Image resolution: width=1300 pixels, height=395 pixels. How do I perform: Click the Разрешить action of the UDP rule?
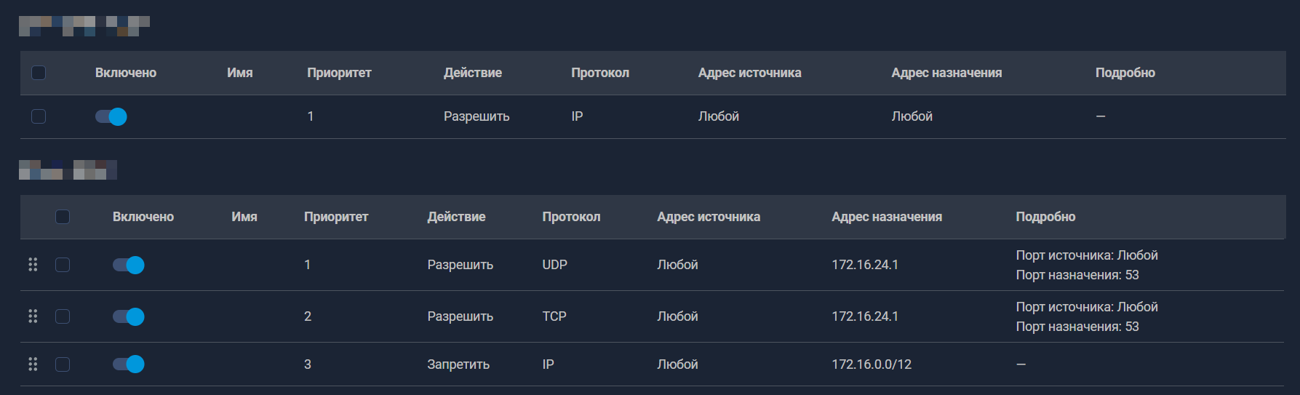460,265
